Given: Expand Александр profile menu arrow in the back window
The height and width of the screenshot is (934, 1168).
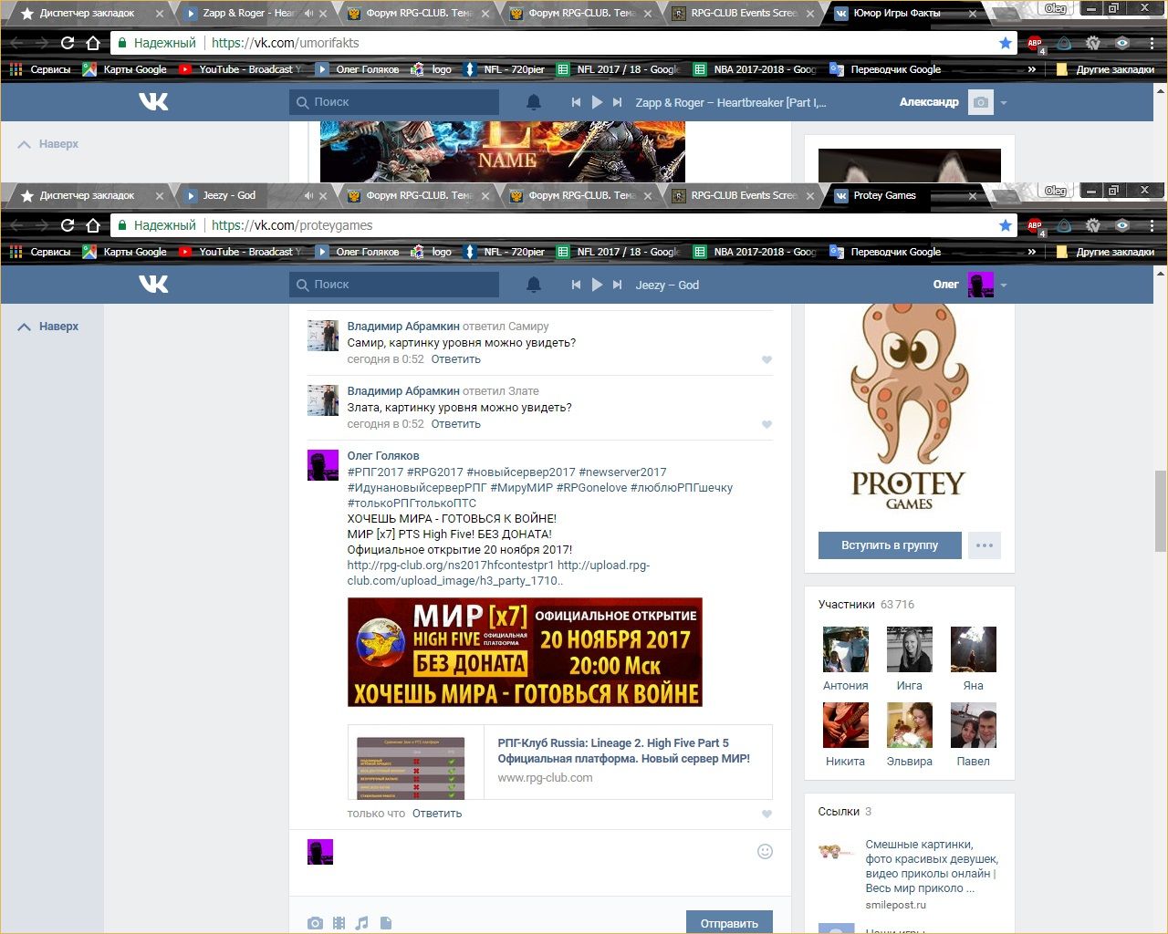Looking at the screenshot, I should tap(1004, 102).
